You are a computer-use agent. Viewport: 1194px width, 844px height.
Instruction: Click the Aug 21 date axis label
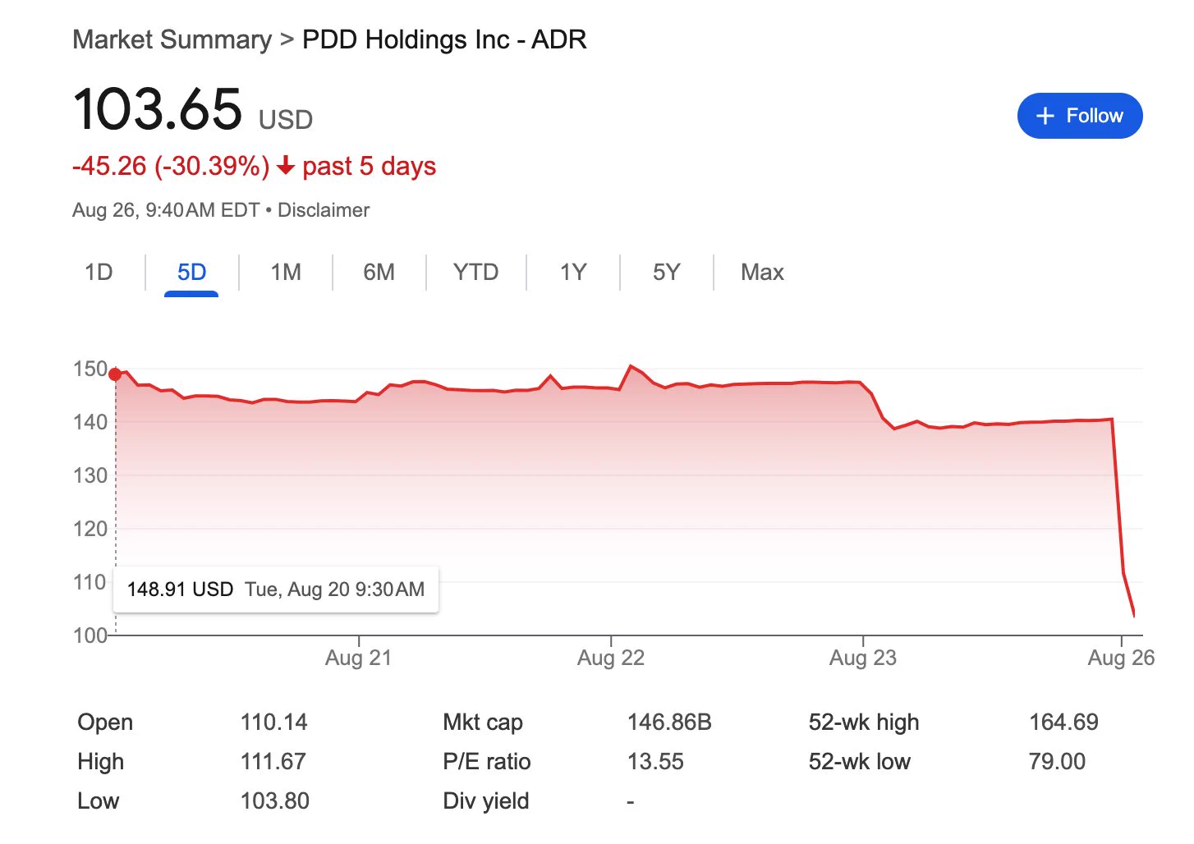[358, 658]
